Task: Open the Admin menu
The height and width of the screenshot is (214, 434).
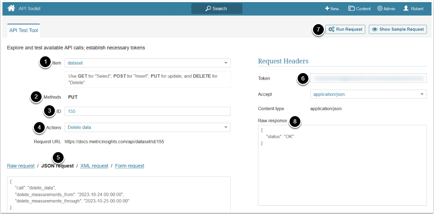Action: pos(386,8)
